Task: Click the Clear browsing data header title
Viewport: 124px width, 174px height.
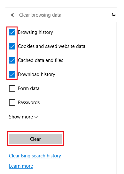Action: coord(40,15)
